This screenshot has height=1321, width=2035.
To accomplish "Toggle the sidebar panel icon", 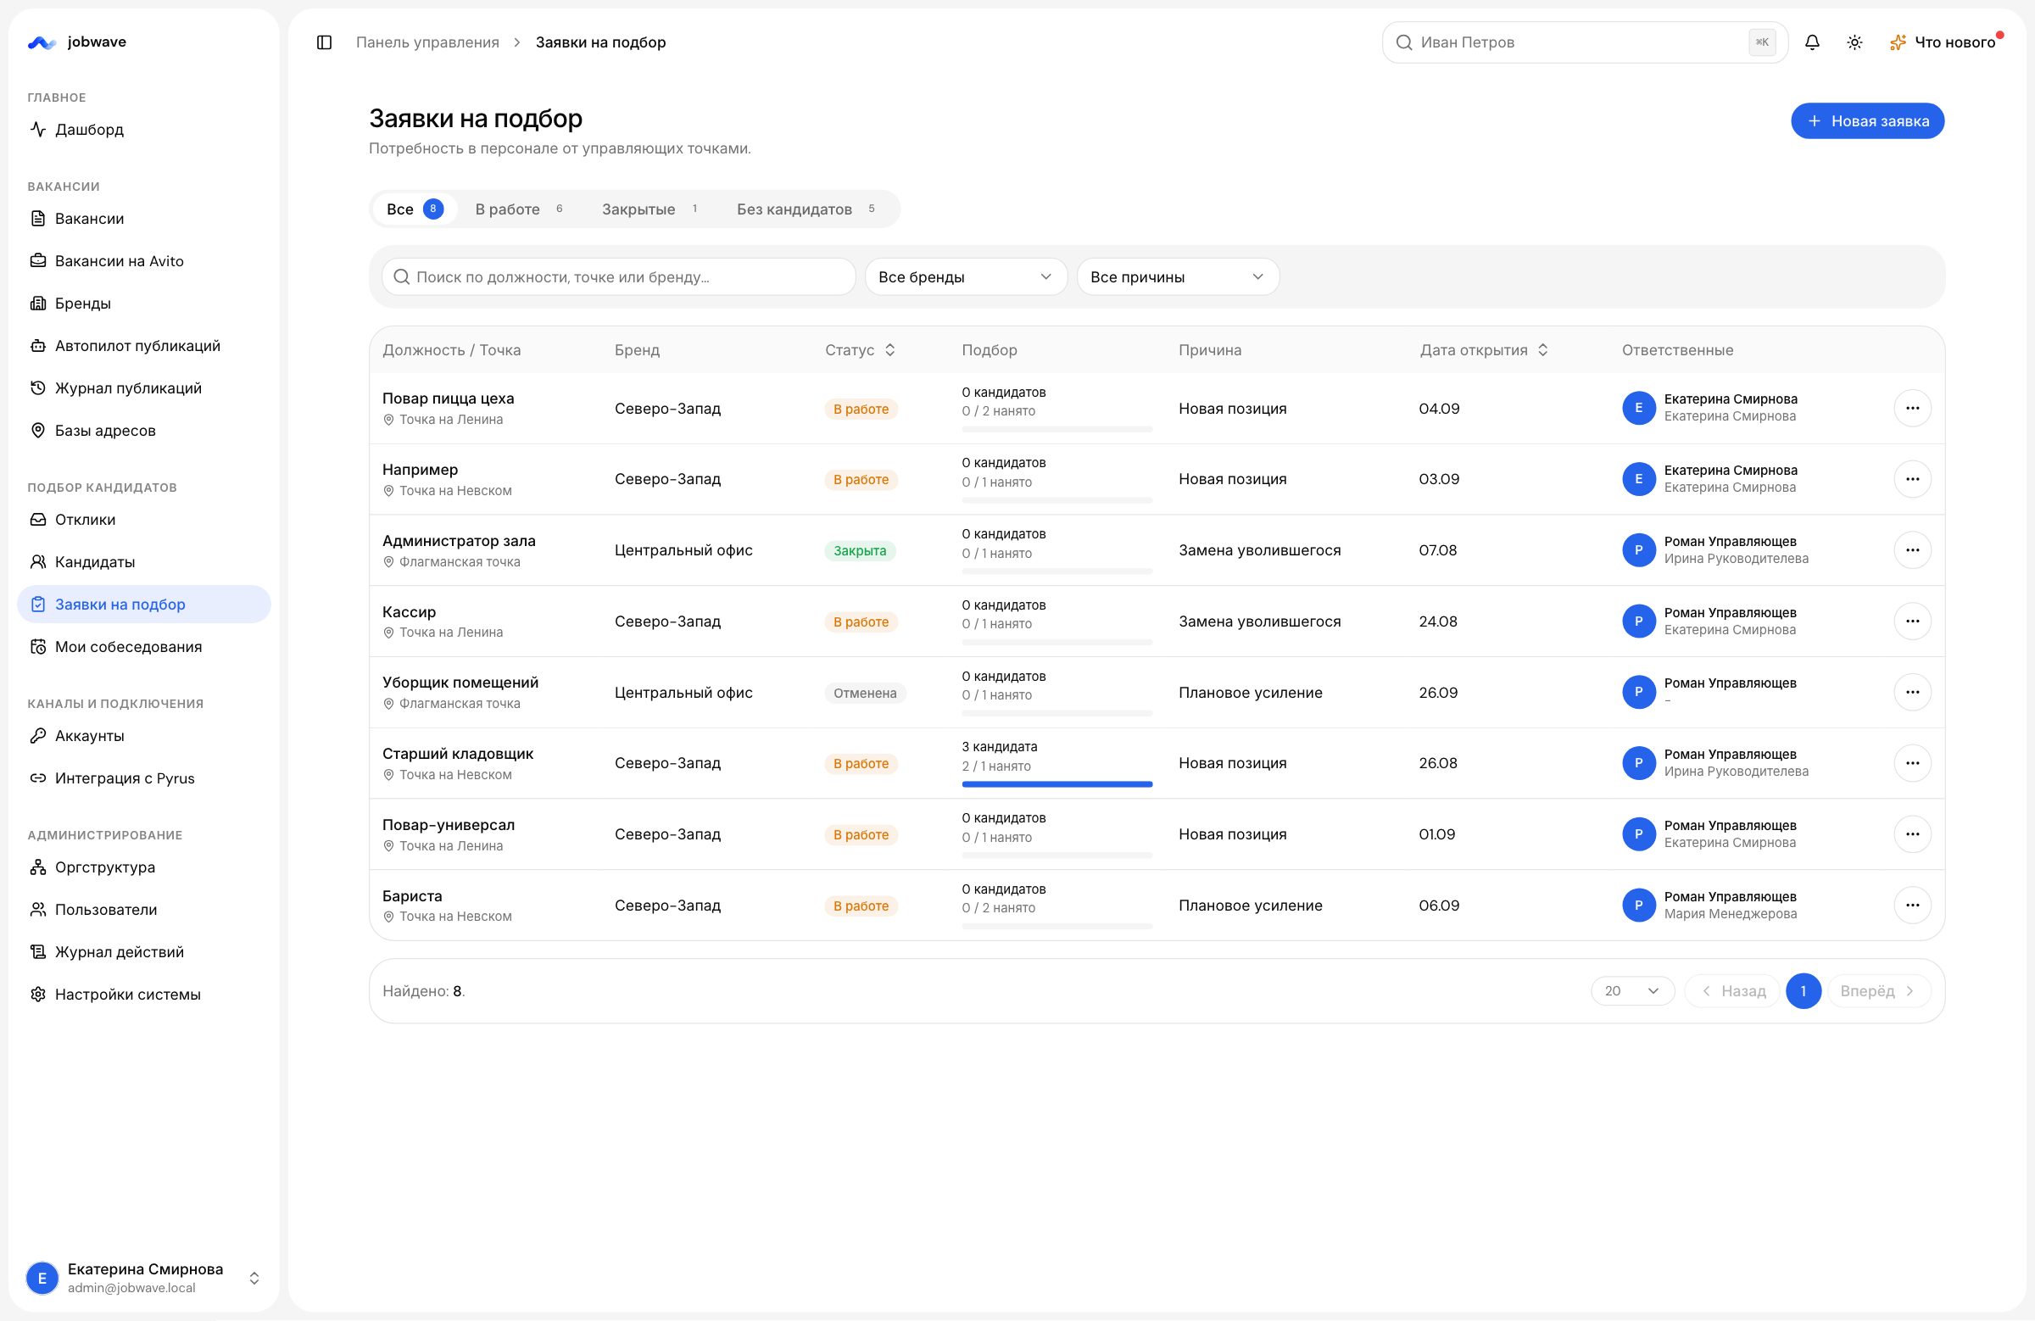I will [x=324, y=42].
